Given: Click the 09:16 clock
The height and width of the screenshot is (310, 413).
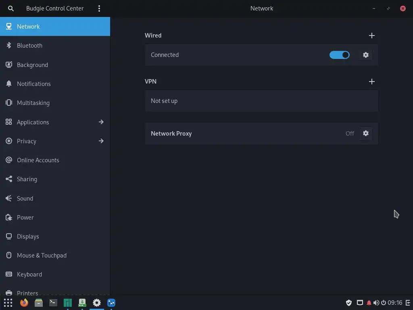Looking at the screenshot, I should (x=395, y=303).
